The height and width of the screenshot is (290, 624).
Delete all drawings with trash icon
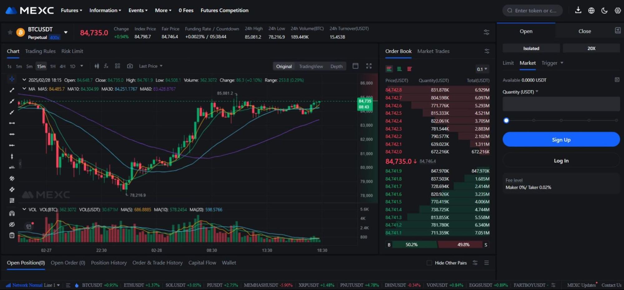tap(12, 235)
